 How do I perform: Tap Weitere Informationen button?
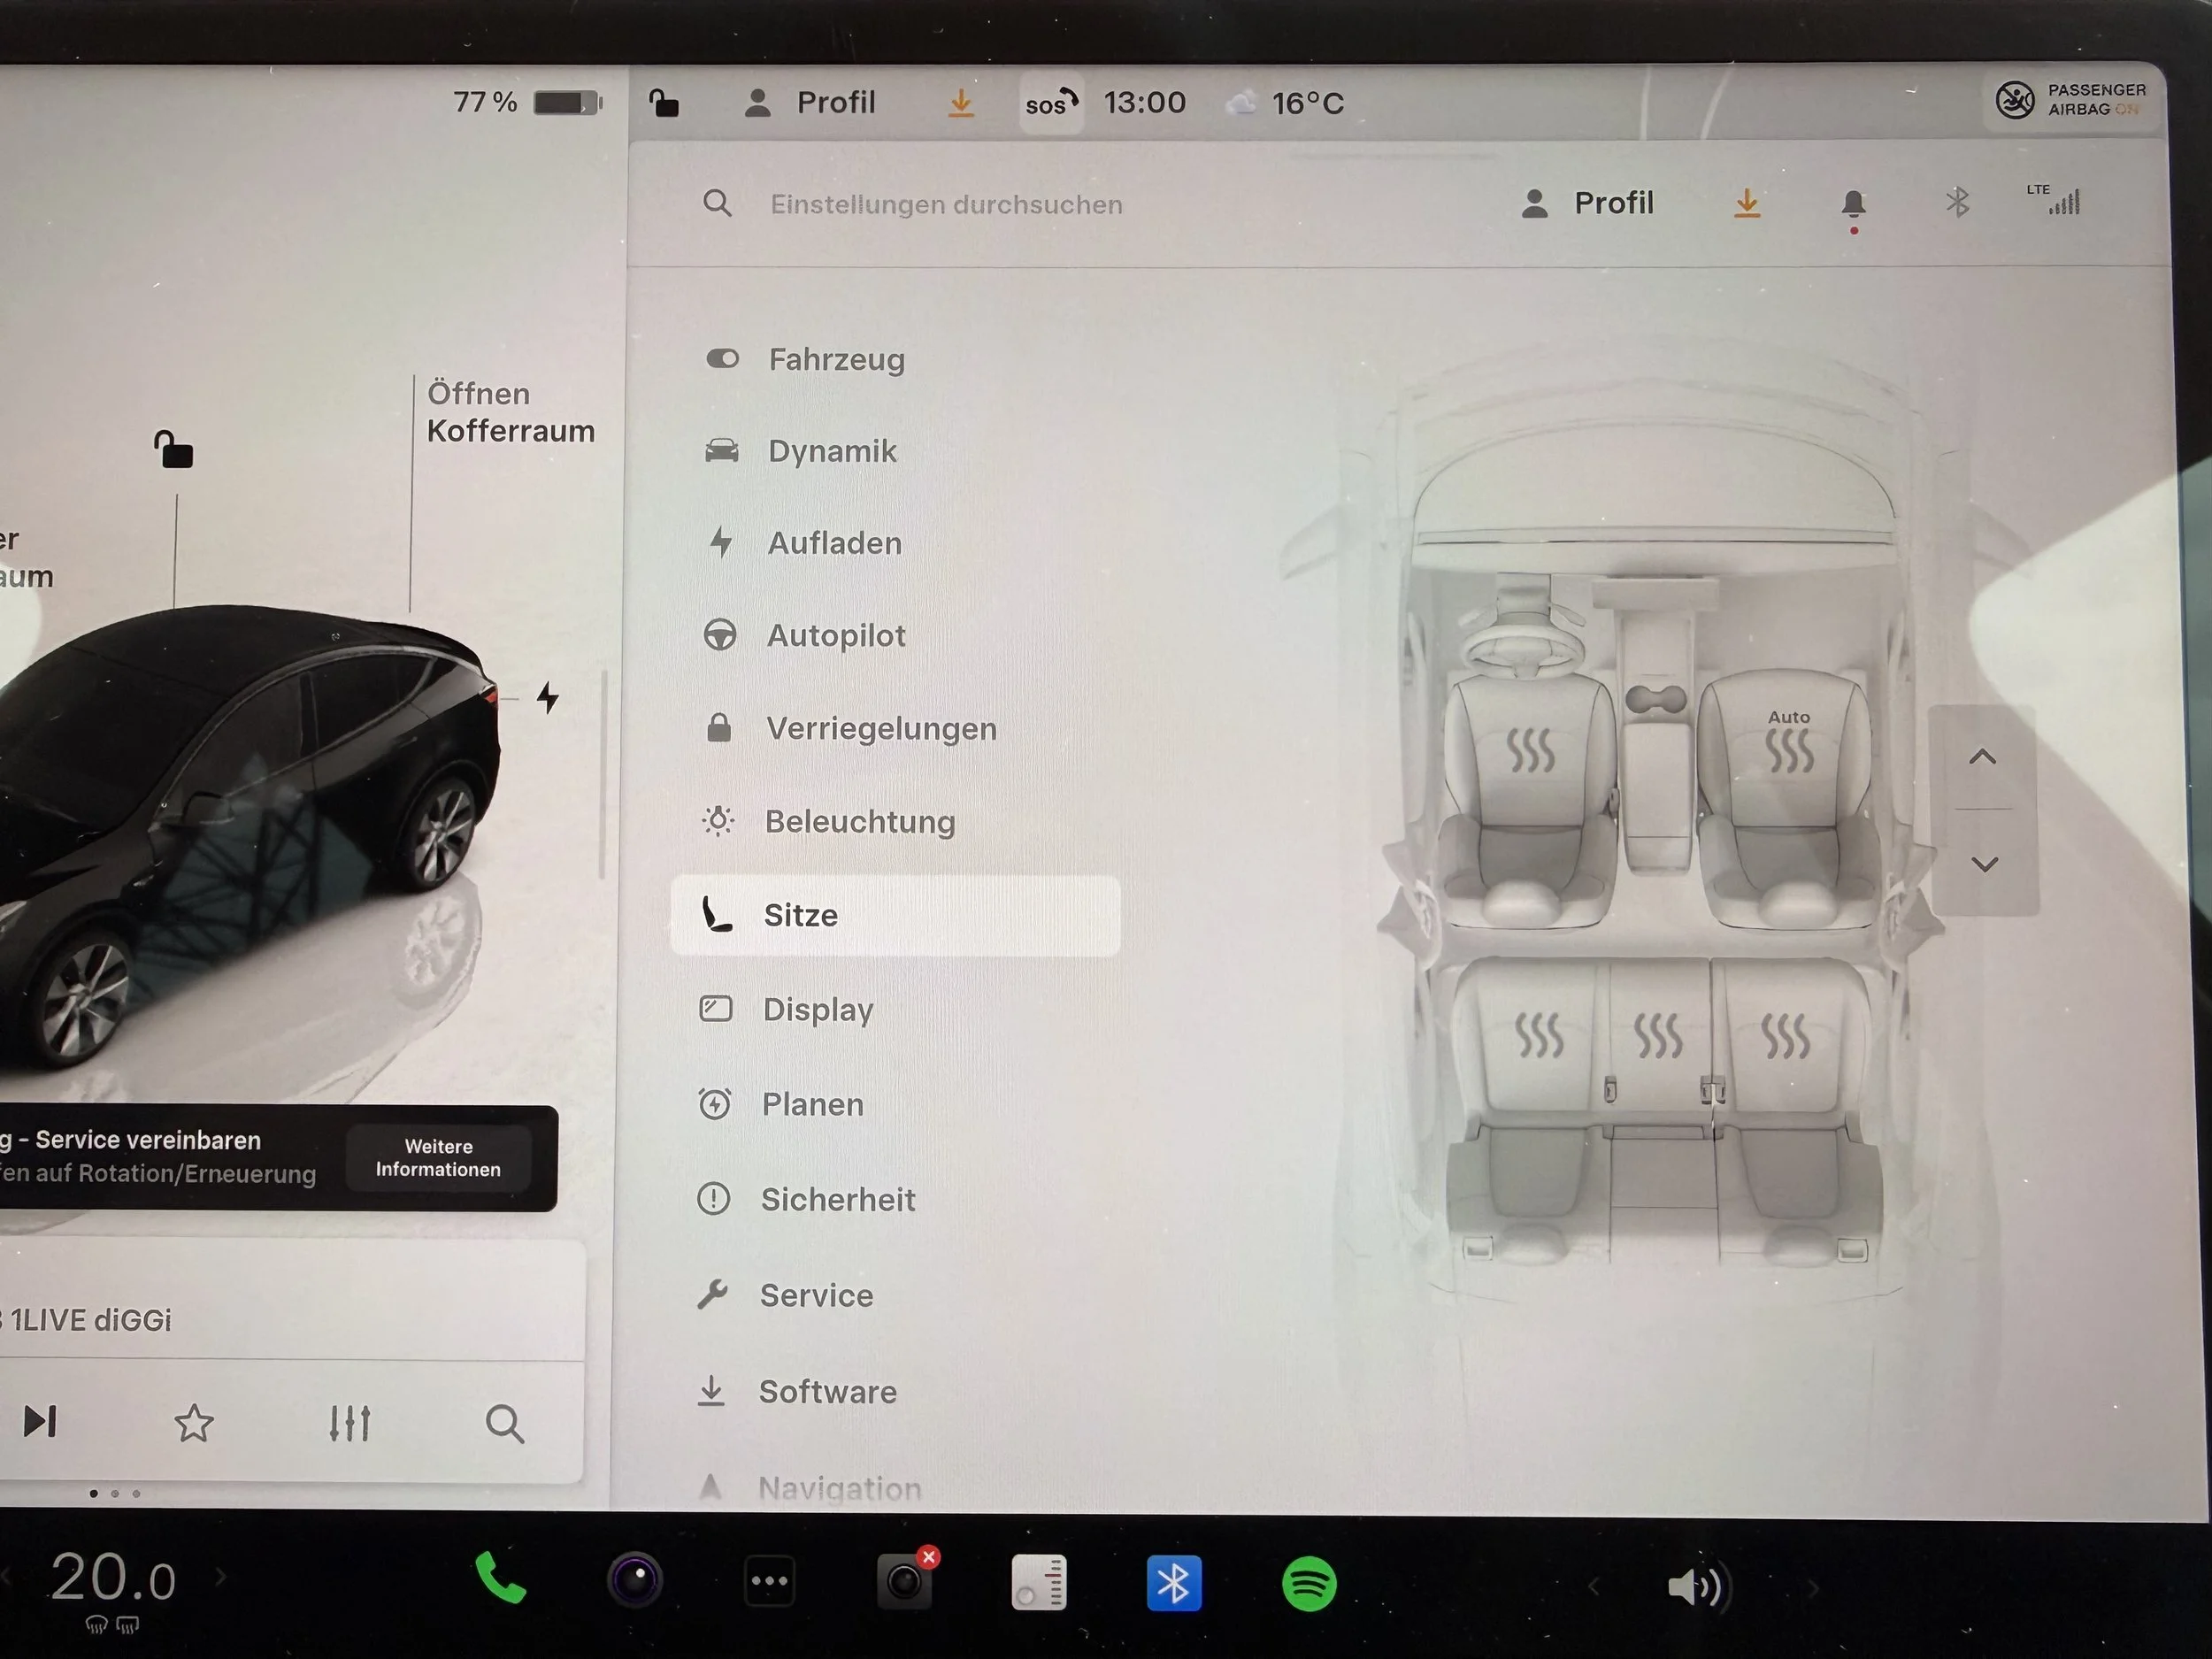click(438, 1158)
